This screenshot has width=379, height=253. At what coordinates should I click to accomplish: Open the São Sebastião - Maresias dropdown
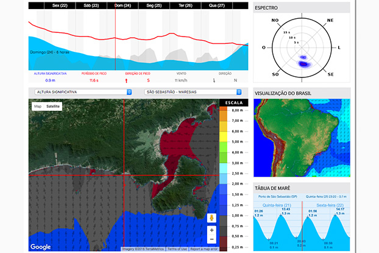(x=193, y=92)
